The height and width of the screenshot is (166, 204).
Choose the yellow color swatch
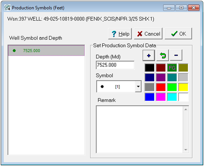click(183, 87)
